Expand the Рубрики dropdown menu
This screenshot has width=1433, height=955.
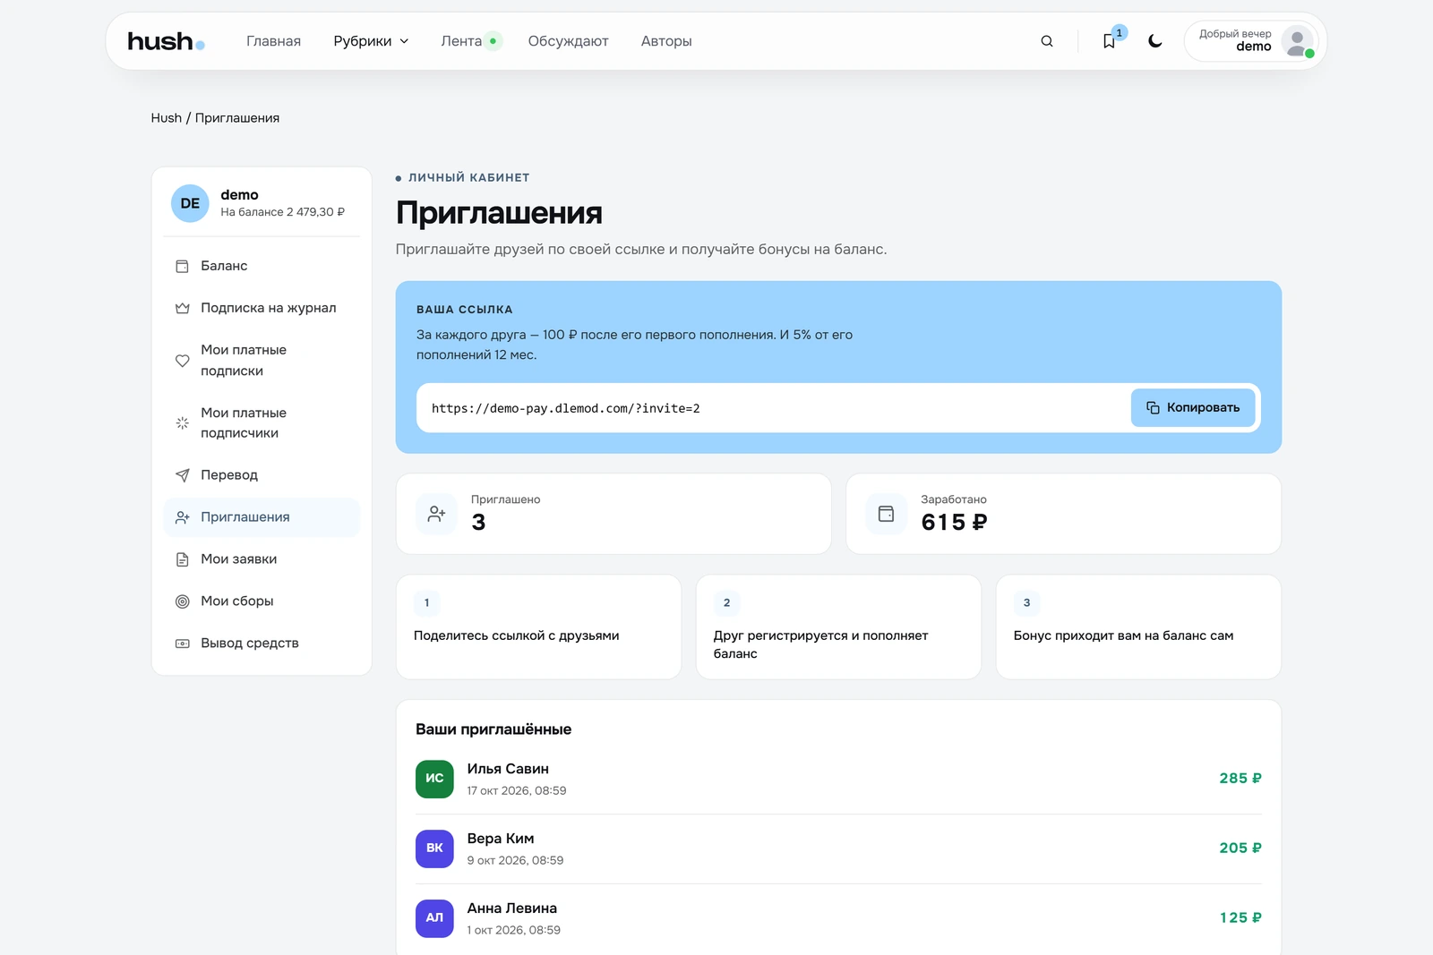click(x=371, y=41)
